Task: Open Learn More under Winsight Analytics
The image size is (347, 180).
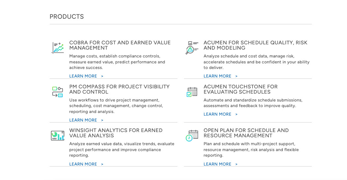Action: [86, 164]
